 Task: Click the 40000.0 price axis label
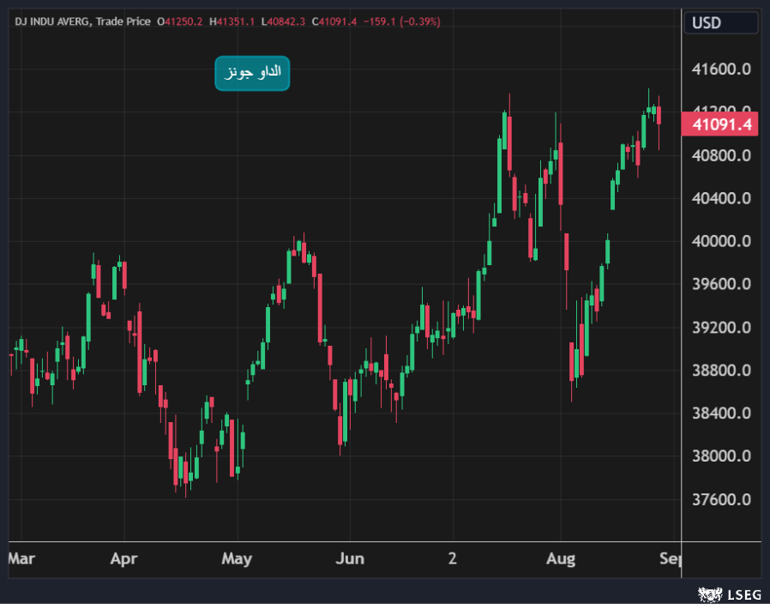tap(721, 241)
